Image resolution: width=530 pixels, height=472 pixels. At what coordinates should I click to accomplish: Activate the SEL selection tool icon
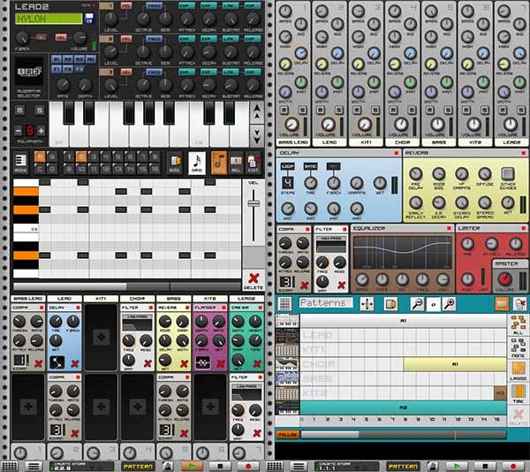[x=236, y=163]
